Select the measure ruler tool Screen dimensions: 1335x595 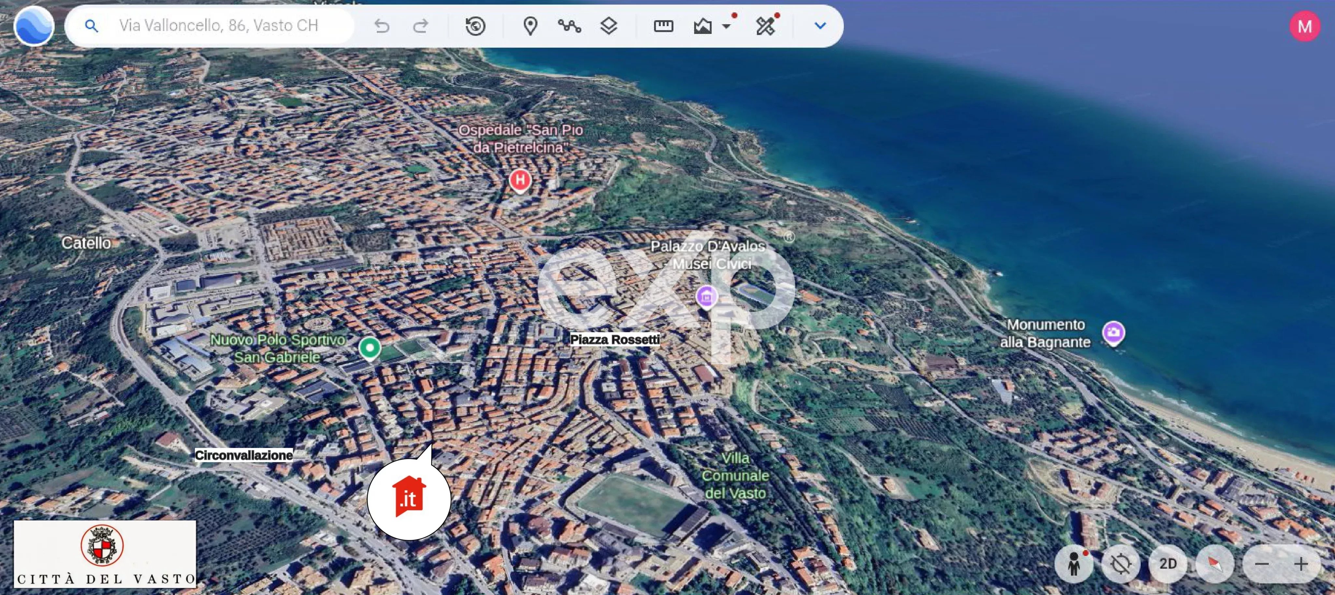663,26
